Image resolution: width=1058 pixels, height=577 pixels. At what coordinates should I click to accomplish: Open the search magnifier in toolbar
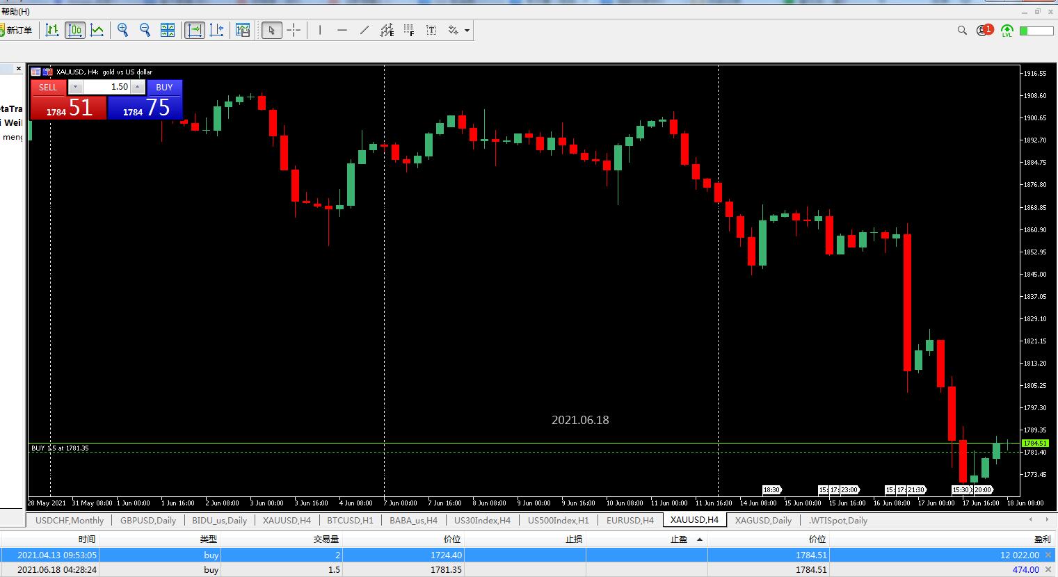point(963,30)
